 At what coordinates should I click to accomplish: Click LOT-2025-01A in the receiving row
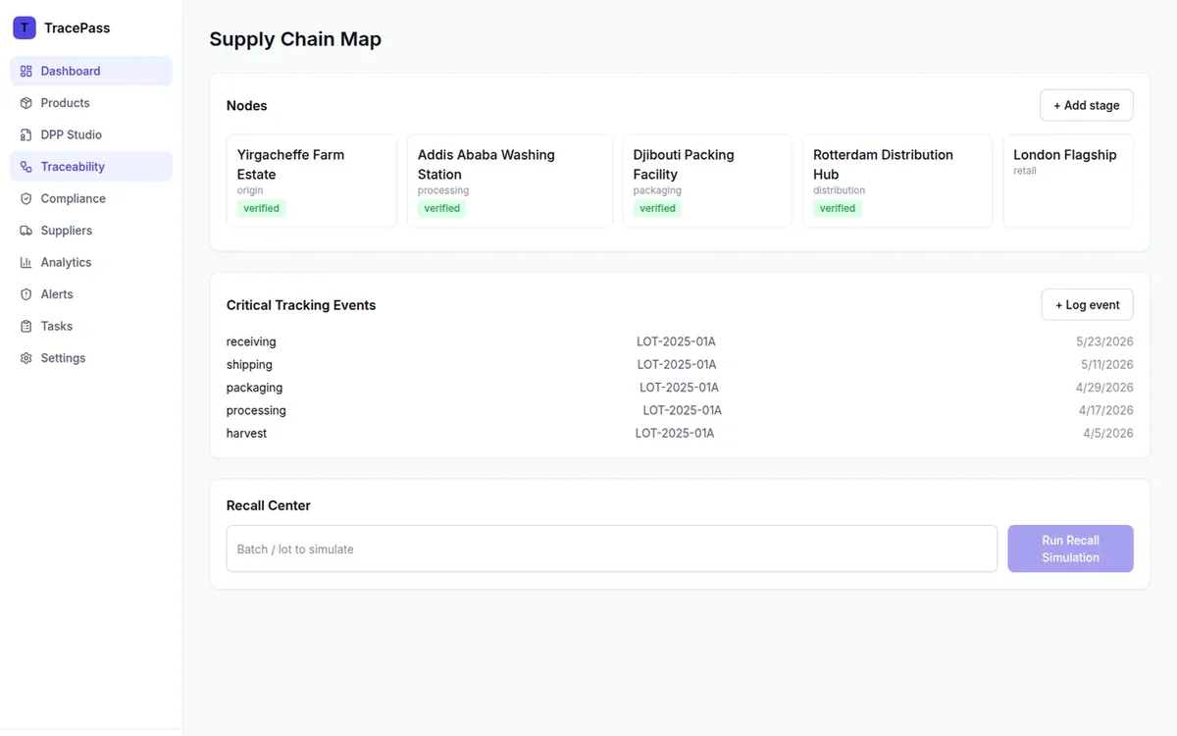(676, 342)
